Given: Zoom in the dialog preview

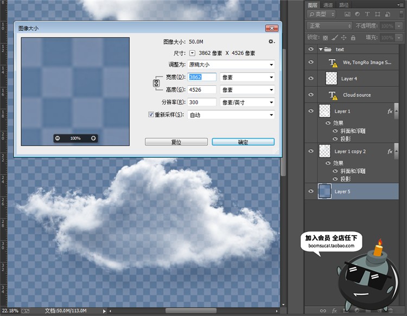Looking at the screenshot, I should [93, 138].
